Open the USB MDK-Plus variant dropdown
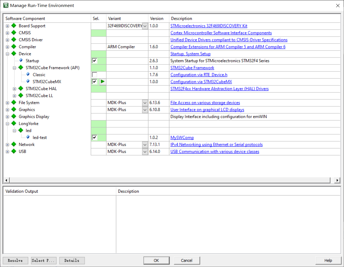This screenshot has width=344, height=267. click(x=145, y=152)
